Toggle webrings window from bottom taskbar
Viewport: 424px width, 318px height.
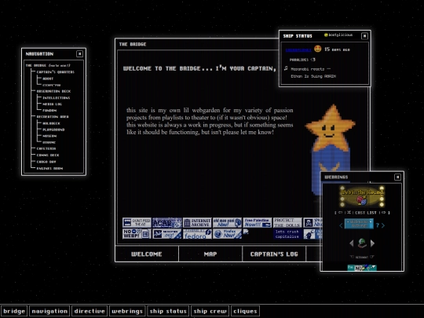127,311
